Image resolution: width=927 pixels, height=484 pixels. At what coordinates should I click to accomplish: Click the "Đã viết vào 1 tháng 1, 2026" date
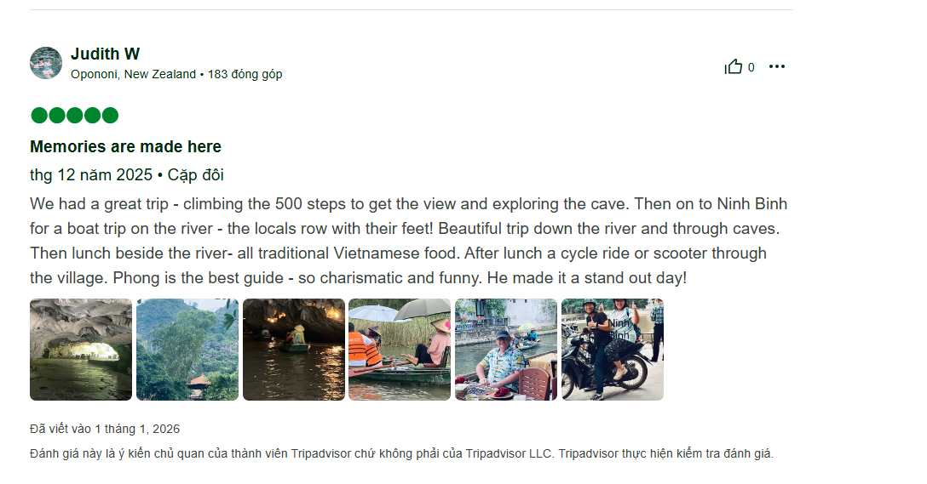pyautogui.click(x=105, y=429)
